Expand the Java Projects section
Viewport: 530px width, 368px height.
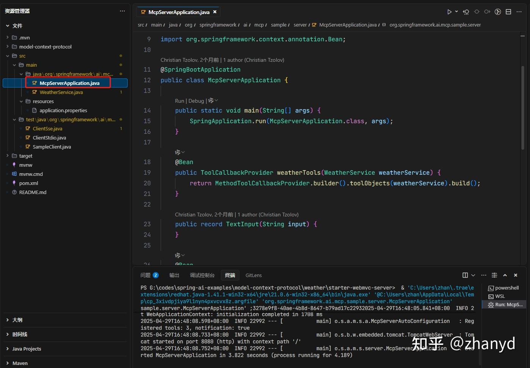point(27,349)
